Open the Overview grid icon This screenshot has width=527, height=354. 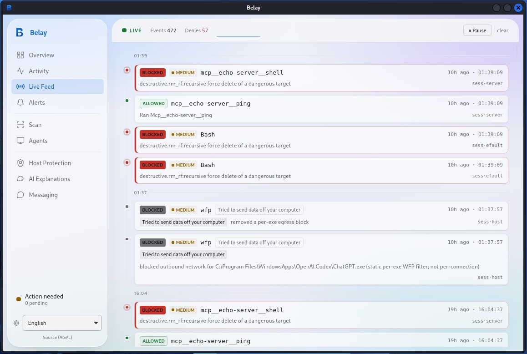click(20, 55)
